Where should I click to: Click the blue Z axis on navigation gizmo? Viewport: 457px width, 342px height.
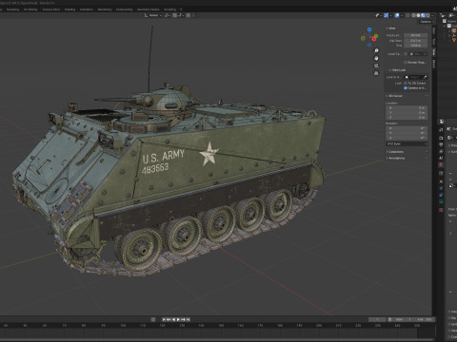(x=369, y=29)
